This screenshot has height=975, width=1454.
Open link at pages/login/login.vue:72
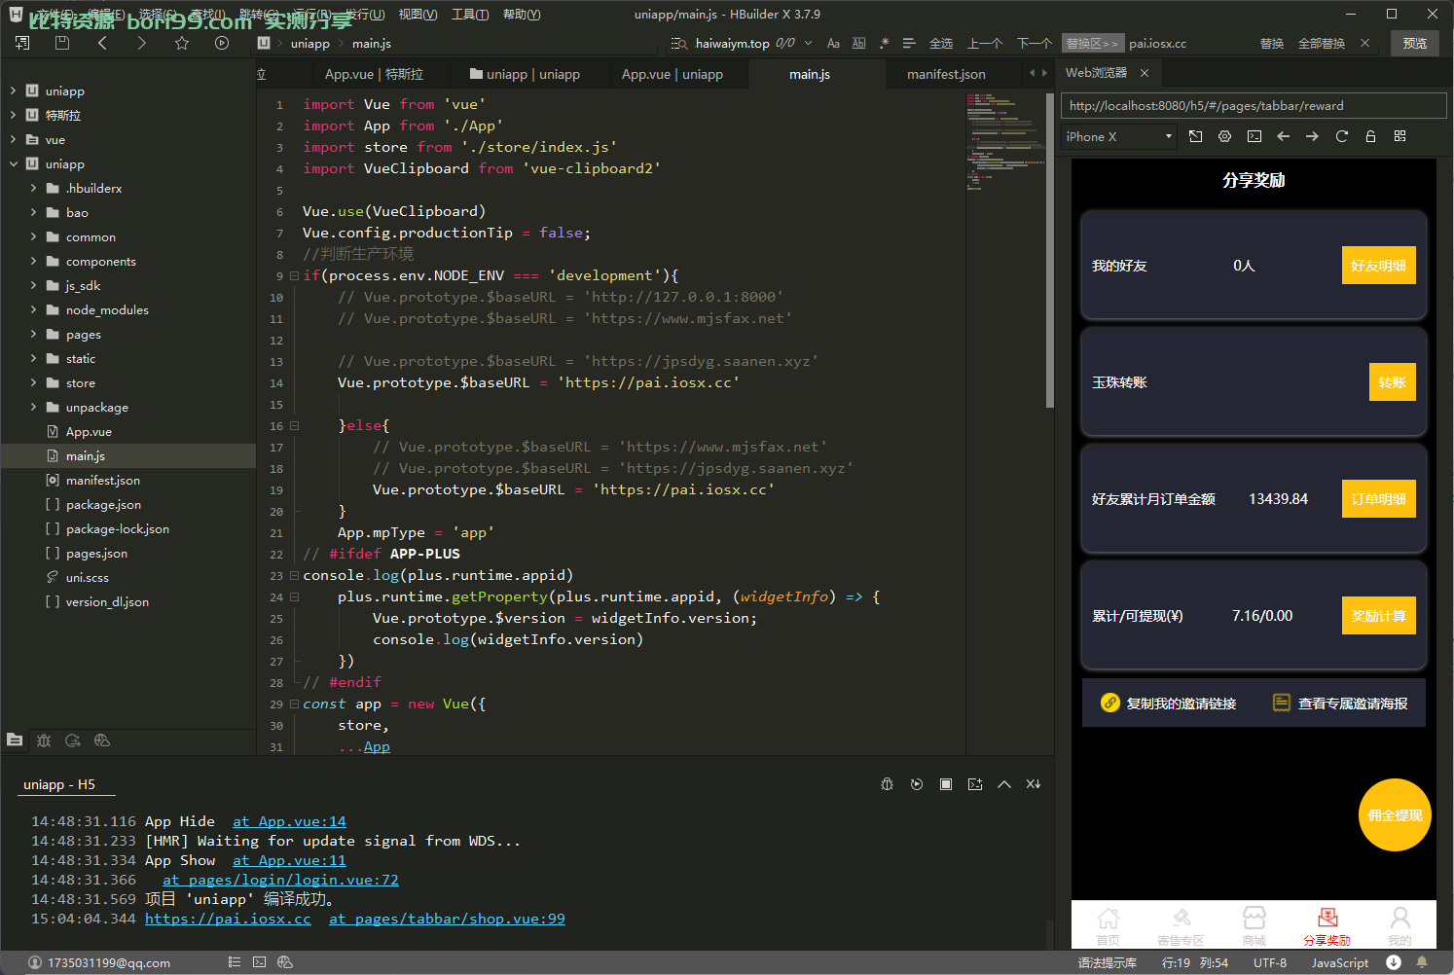280,880
